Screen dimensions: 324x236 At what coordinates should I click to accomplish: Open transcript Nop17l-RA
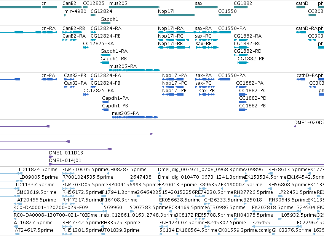point(171,28)
